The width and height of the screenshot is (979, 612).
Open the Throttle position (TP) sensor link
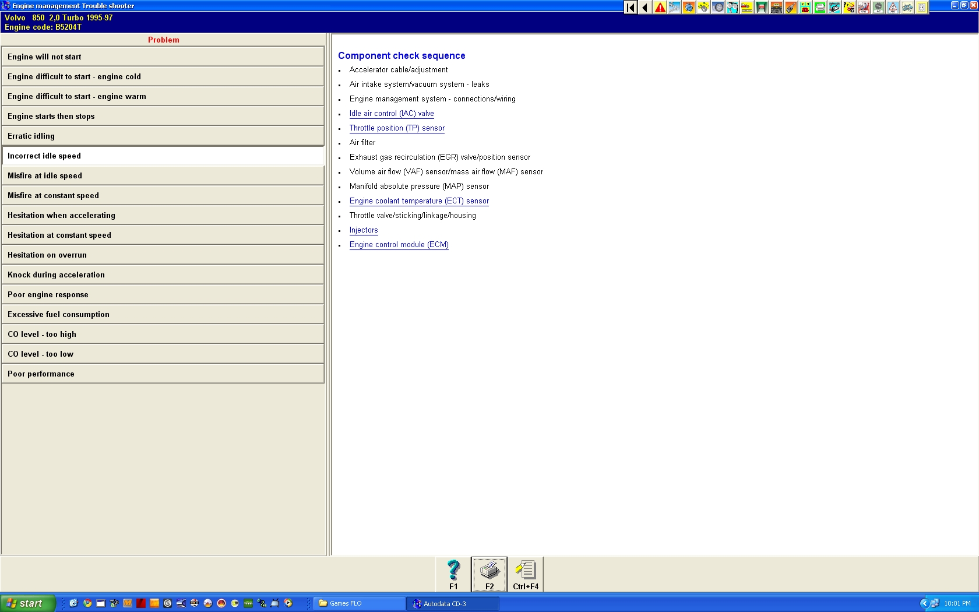[397, 128]
